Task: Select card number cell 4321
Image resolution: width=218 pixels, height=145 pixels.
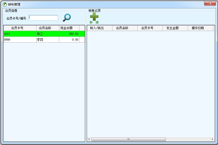Action: tap(20, 34)
